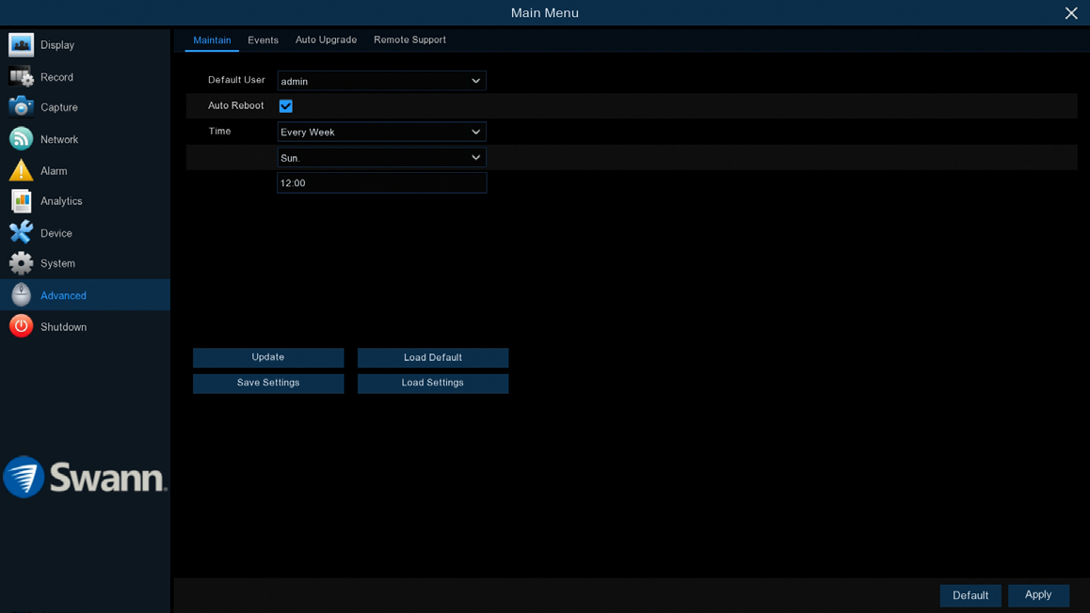
Task: Select the Record label in sidebar
Action: [57, 77]
